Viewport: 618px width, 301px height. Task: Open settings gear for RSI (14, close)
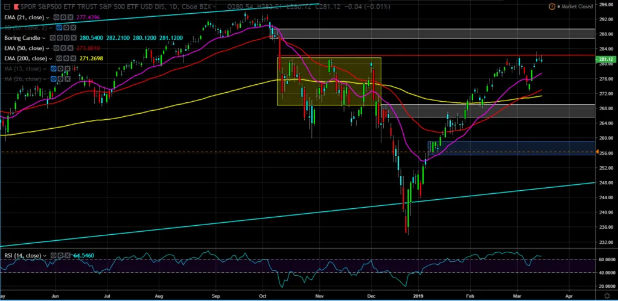click(60, 255)
